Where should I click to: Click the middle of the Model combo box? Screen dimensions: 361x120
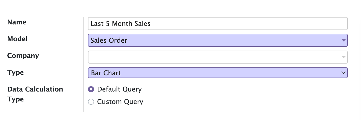218,40
